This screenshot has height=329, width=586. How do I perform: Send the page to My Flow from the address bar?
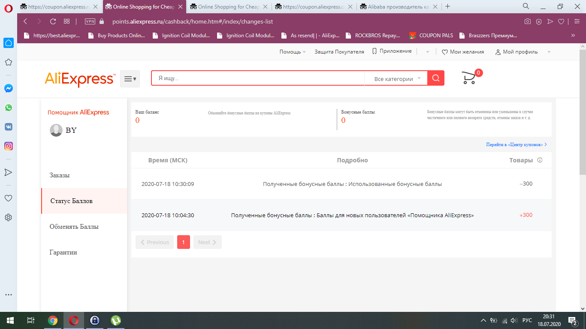(550, 21)
